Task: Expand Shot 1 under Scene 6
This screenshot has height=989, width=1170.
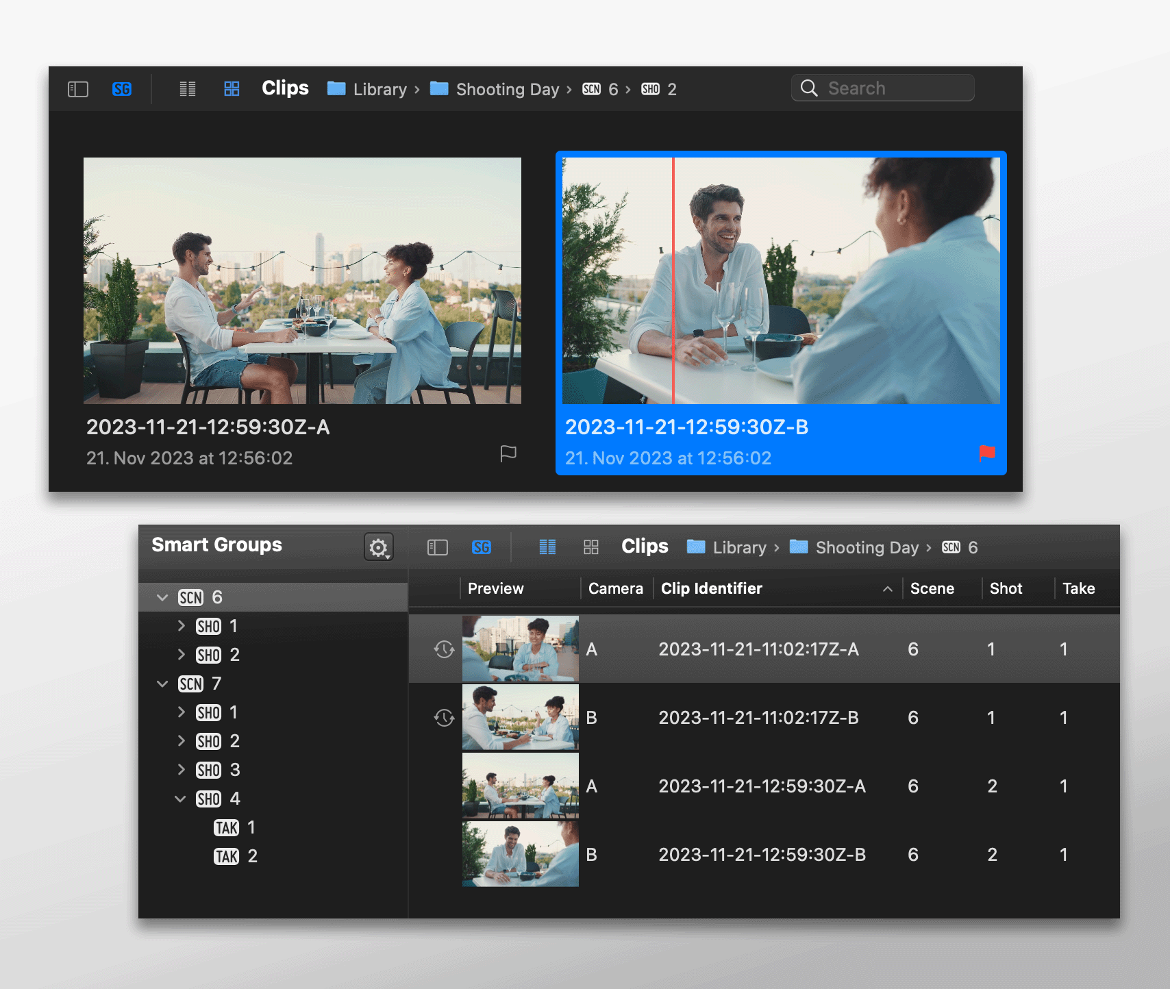Action: click(x=181, y=626)
